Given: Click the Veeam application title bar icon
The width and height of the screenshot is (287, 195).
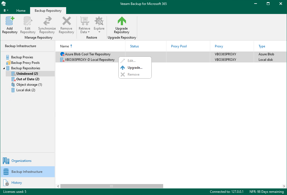Looking at the screenshot, I should pyautogui.click(x=4, y=4).
